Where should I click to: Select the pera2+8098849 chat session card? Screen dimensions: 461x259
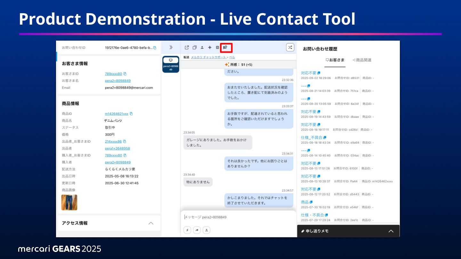pyautogui.click(x=171, y=64)
